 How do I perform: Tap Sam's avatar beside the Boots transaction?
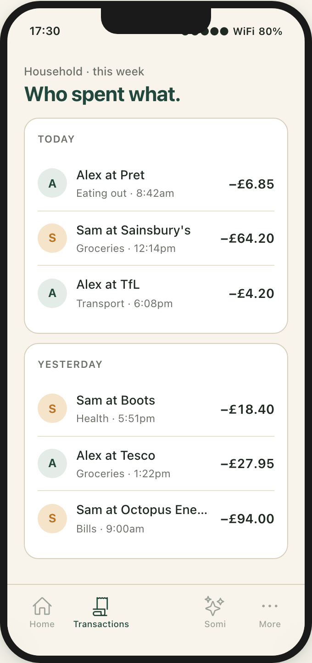[x=52, y=408]
